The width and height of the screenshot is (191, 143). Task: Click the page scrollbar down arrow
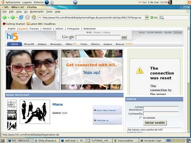[x=189, y=131]
